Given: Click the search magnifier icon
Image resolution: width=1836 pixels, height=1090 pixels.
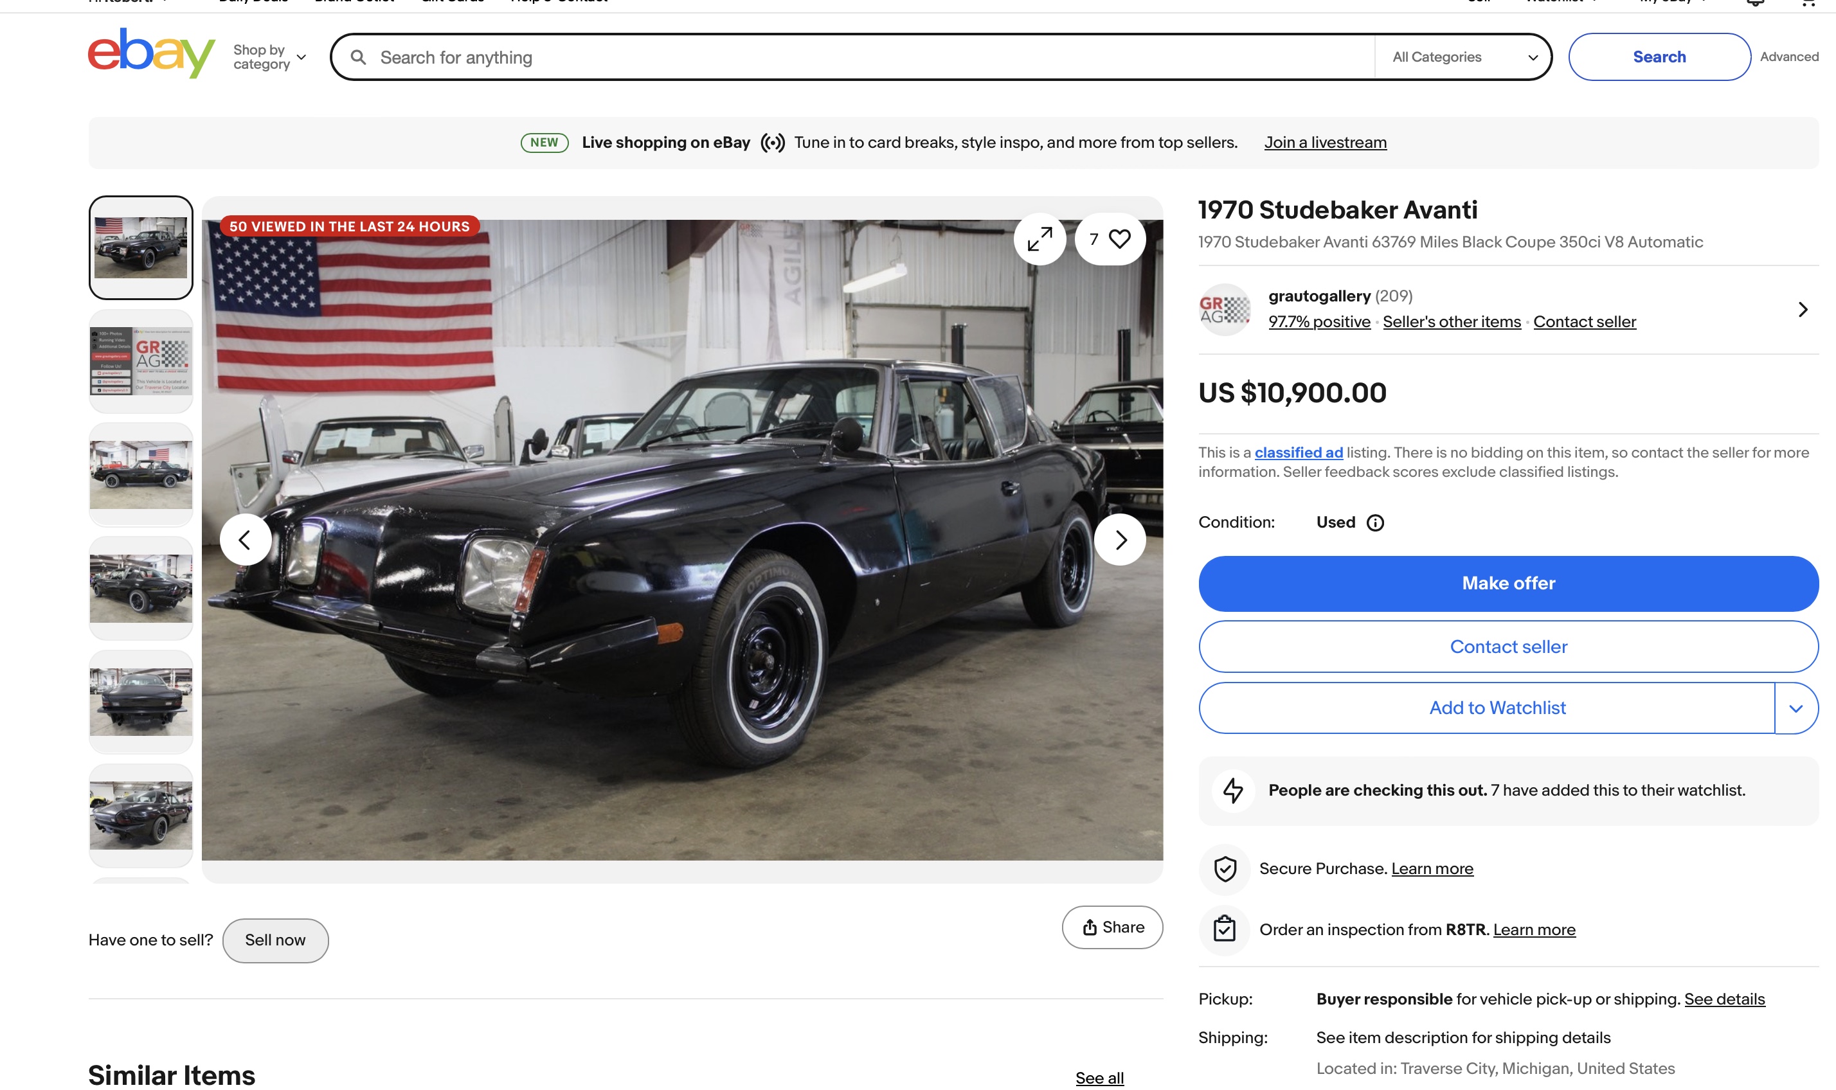Looking at the screenshot, I should (x=358, y=57).
